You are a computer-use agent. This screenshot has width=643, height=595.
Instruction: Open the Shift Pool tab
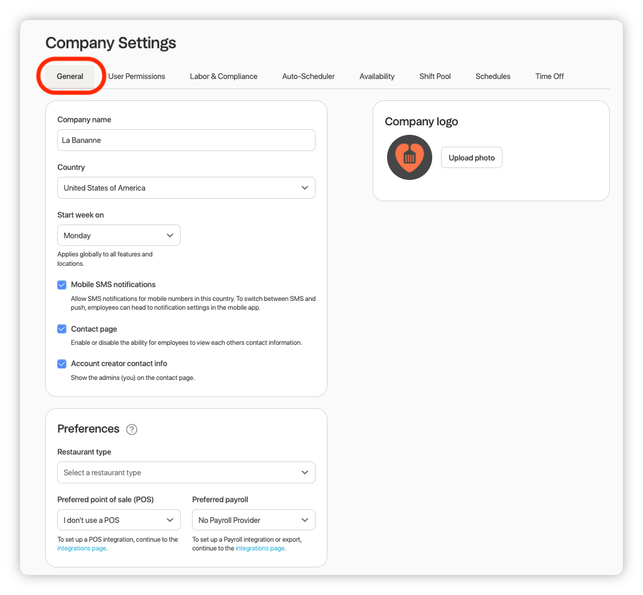[x=435, y=76]
